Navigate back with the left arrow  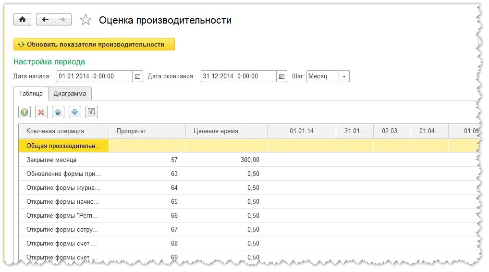[45, 20]
